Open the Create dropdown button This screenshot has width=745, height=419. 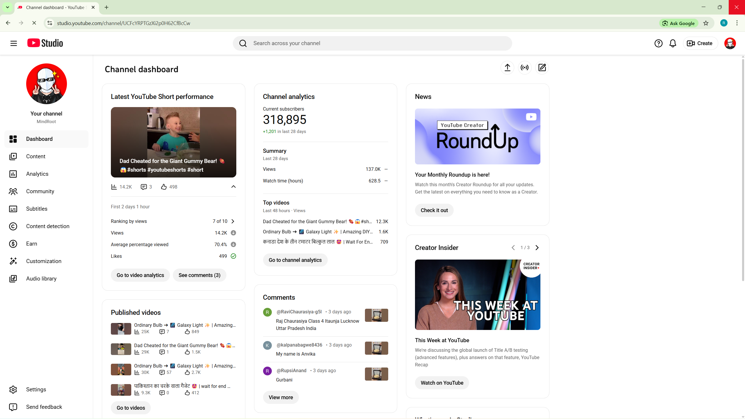[700, 43]
